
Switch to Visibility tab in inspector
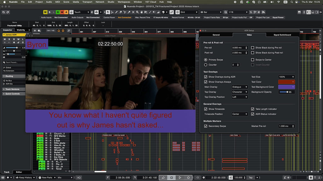(21, 30)
